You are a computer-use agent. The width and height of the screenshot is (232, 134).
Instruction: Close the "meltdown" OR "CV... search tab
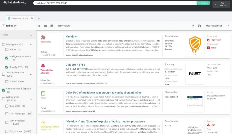[x=32, y=18]
